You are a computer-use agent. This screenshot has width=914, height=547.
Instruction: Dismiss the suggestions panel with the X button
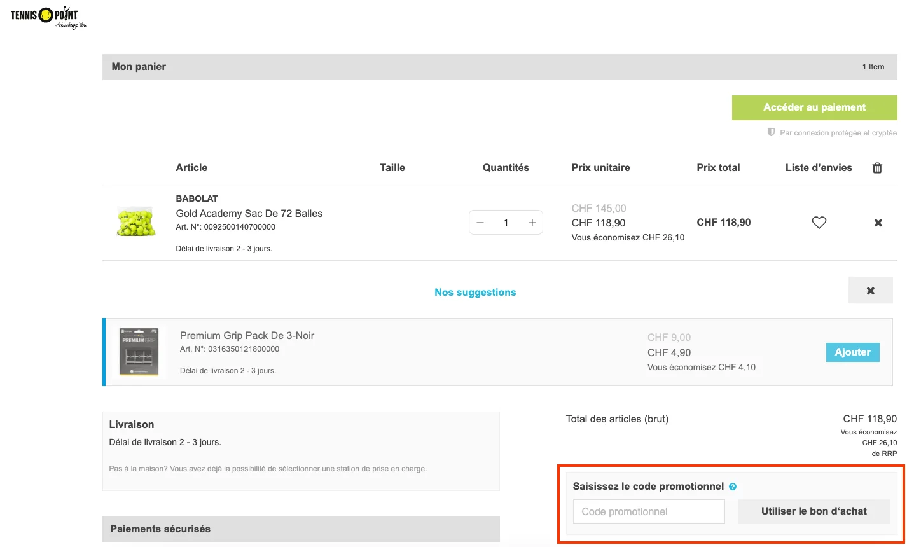870,289
